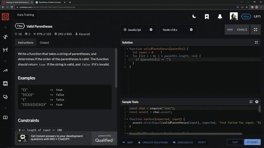Skip this kata with SKIP button
This screenshot has height=148, width=264.
coord(128,142)
